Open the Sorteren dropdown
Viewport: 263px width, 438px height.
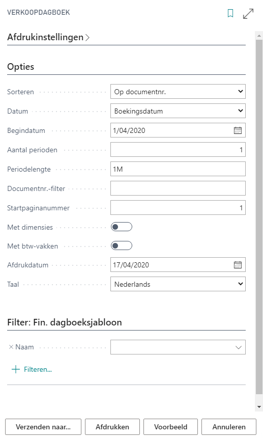[x=178, y=91]
